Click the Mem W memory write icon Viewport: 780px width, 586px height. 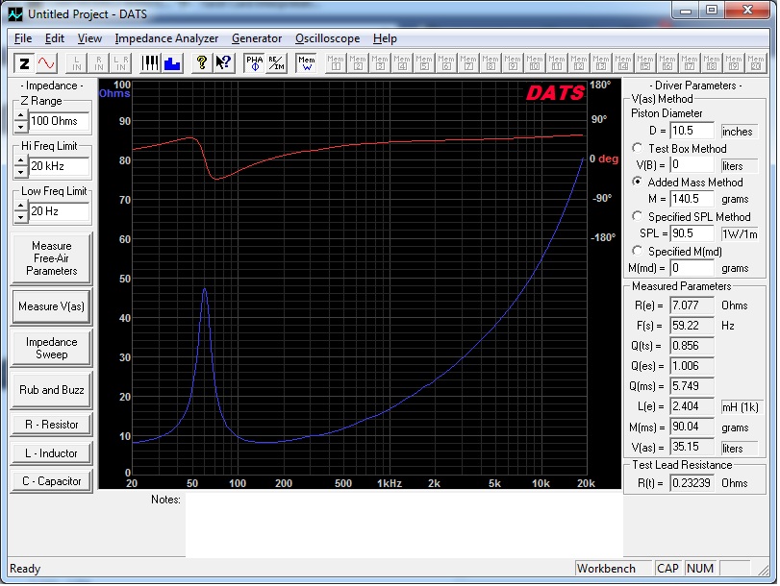pyautogui.click(x=307, y=63)
